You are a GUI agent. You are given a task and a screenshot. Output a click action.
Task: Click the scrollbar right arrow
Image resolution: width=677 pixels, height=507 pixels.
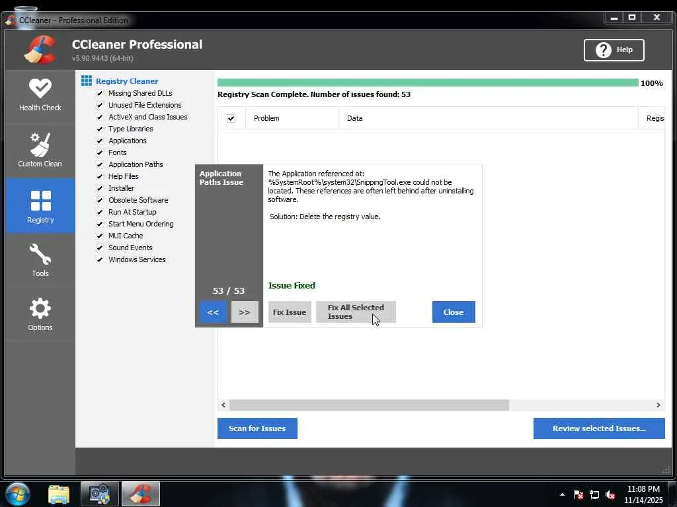pos(658,405)
